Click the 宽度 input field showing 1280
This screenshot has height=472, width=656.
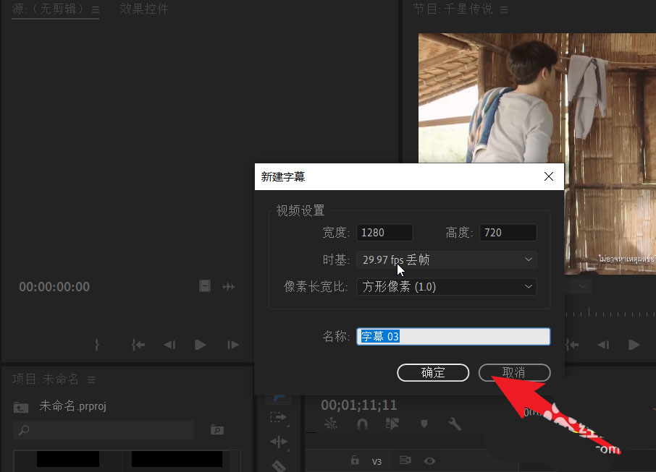(384, 233)
